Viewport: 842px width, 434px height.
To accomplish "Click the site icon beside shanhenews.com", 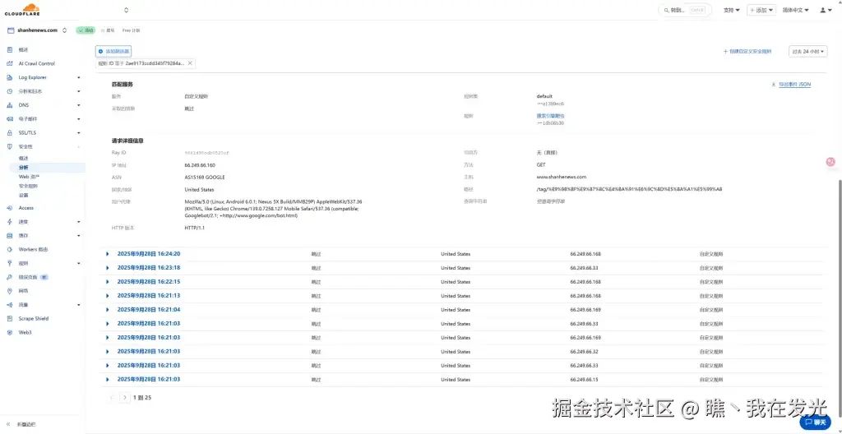I will pyautogui.click(x=10, y=30).
